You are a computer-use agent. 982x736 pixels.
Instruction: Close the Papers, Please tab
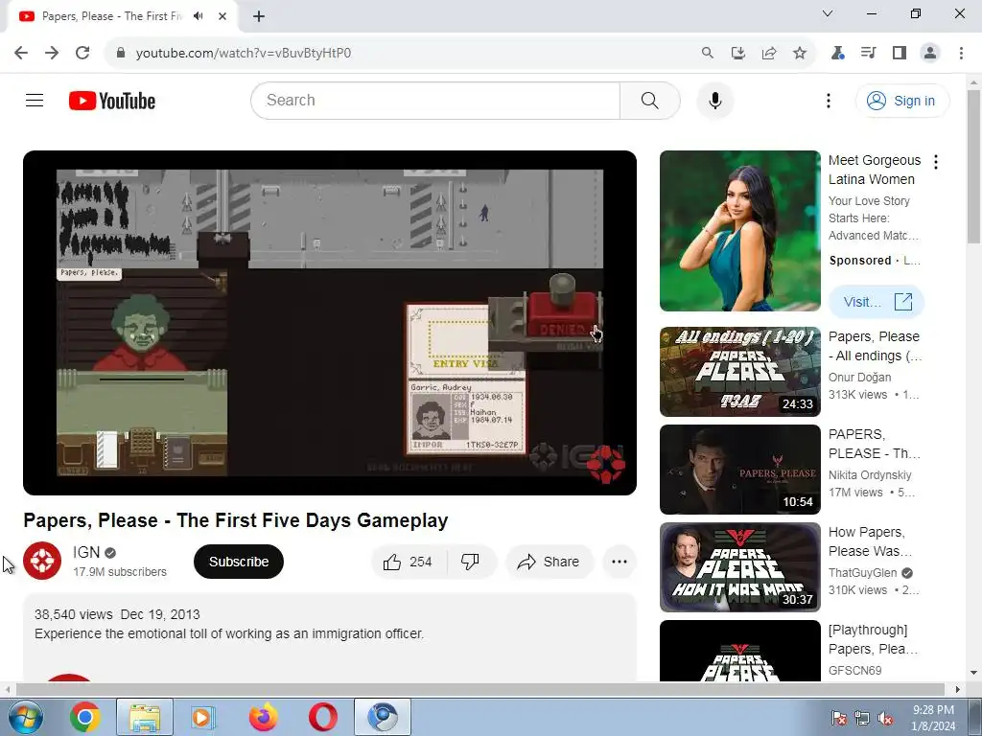tap(222, 16)
